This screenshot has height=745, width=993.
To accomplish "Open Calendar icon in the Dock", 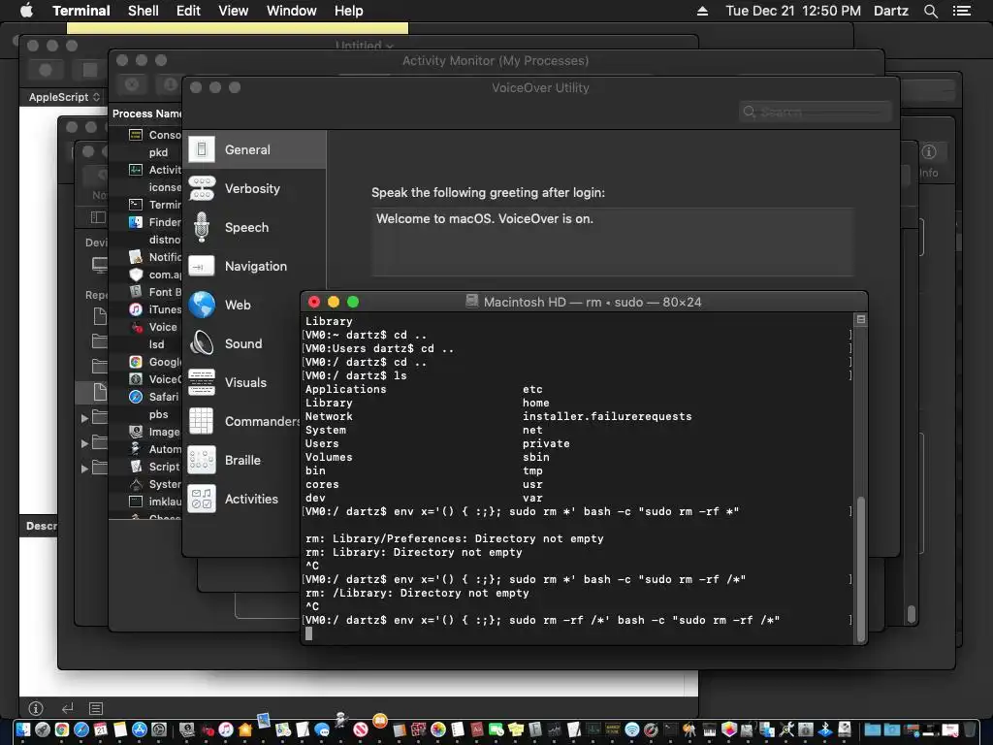I will [101, 729].
